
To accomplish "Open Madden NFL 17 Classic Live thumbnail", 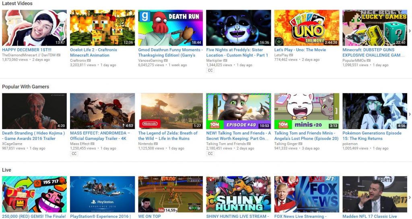I will point(375,194).
